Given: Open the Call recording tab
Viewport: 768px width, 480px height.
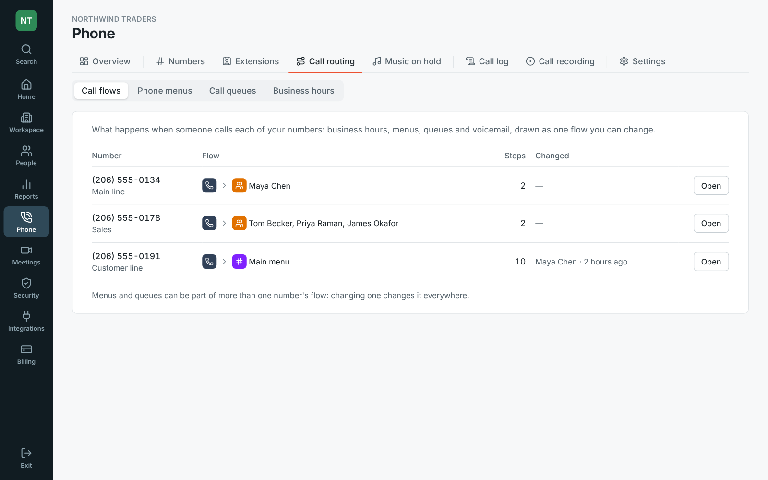Looking at the screenshot, I should click(x=560, y=61).
